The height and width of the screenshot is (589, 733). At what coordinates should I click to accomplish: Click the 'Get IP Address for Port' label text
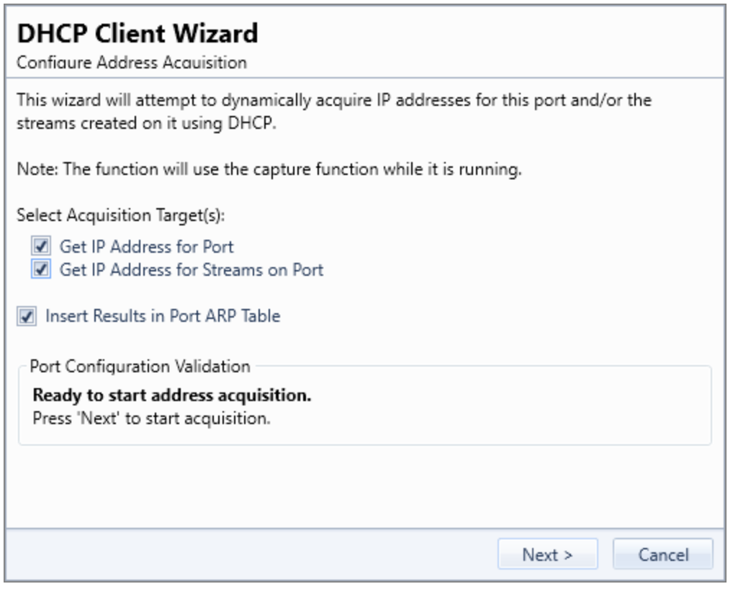click(146, 246)
